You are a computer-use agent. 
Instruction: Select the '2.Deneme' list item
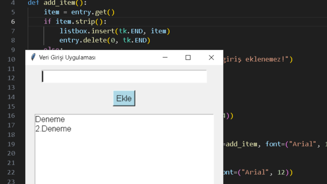pyautogui.click(x=53, y=129)
